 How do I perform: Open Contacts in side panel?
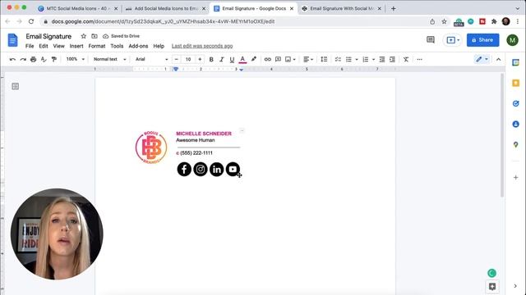point(515,124)
